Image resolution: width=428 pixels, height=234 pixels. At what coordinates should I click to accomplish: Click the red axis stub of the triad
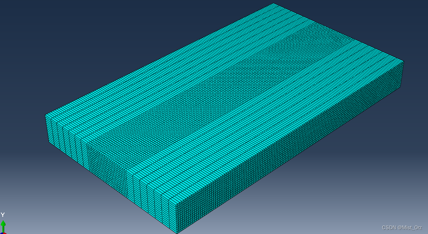point(5,233)
